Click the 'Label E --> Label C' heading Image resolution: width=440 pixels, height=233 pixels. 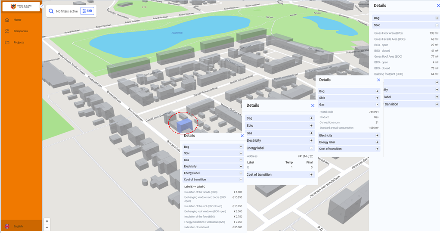[195, 186]
